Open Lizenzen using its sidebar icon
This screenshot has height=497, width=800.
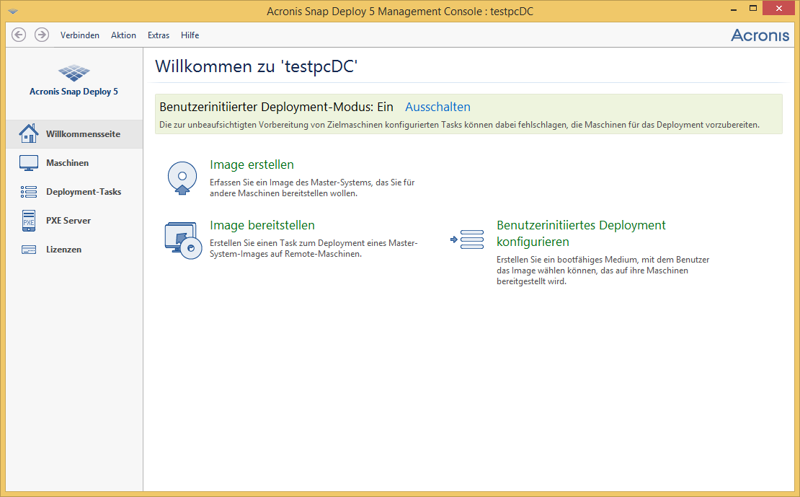(29, 249)
